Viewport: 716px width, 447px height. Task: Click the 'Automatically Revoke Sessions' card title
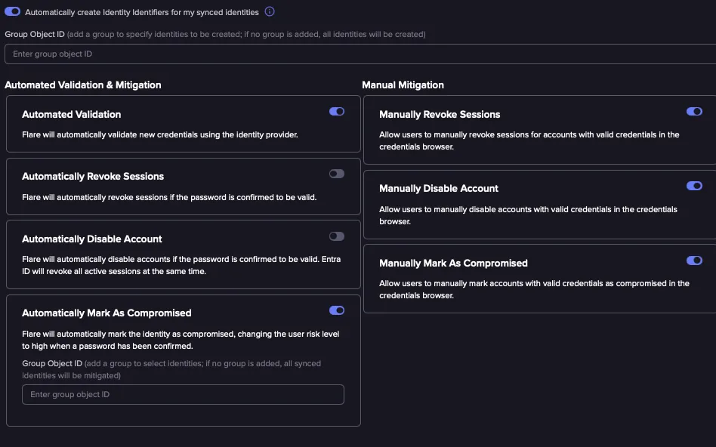(93, 176)
